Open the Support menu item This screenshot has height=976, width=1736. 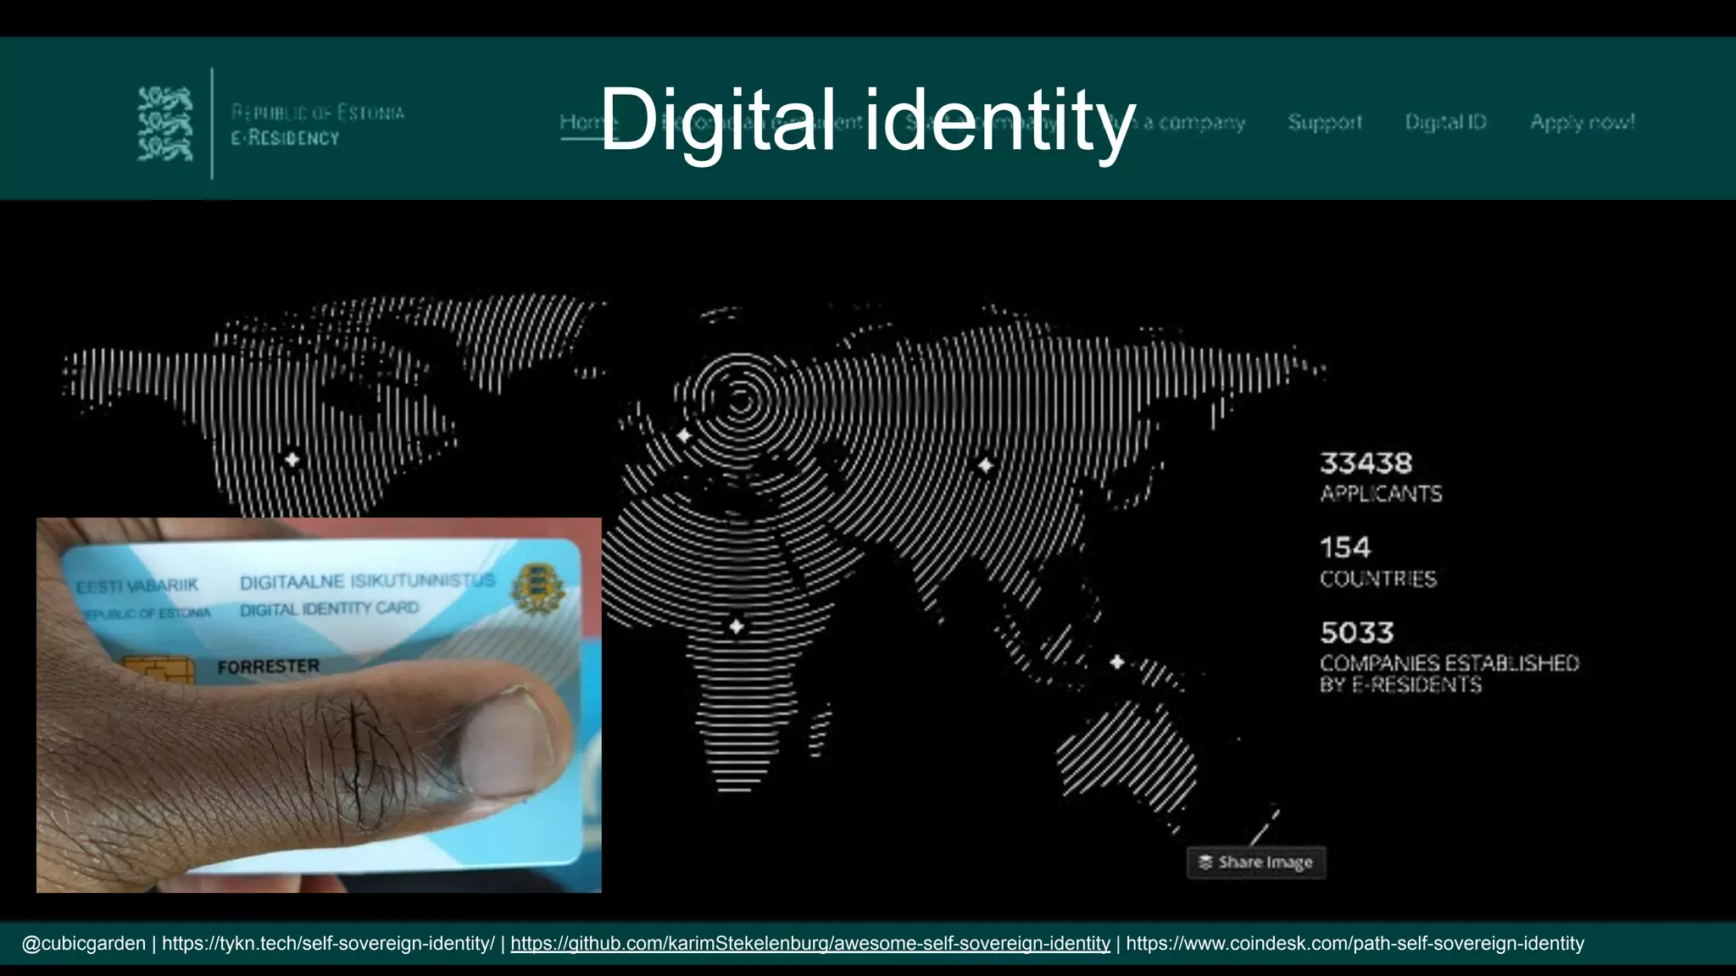[x=1325, y=122]
